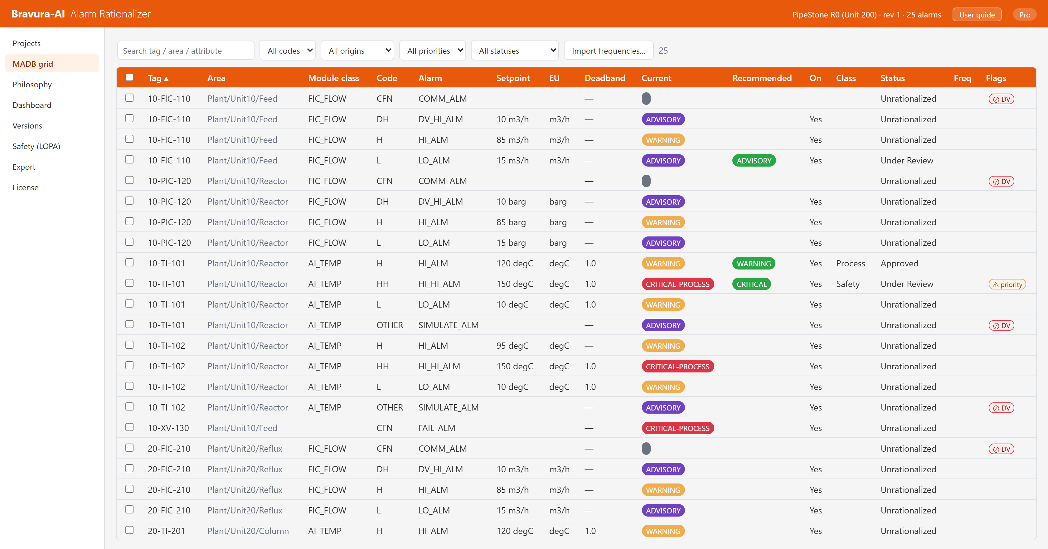Click the DV flag on 10-TI-101 SIMULATE_ALM row
This screenshot has height=549, width=1048.
1001,326
